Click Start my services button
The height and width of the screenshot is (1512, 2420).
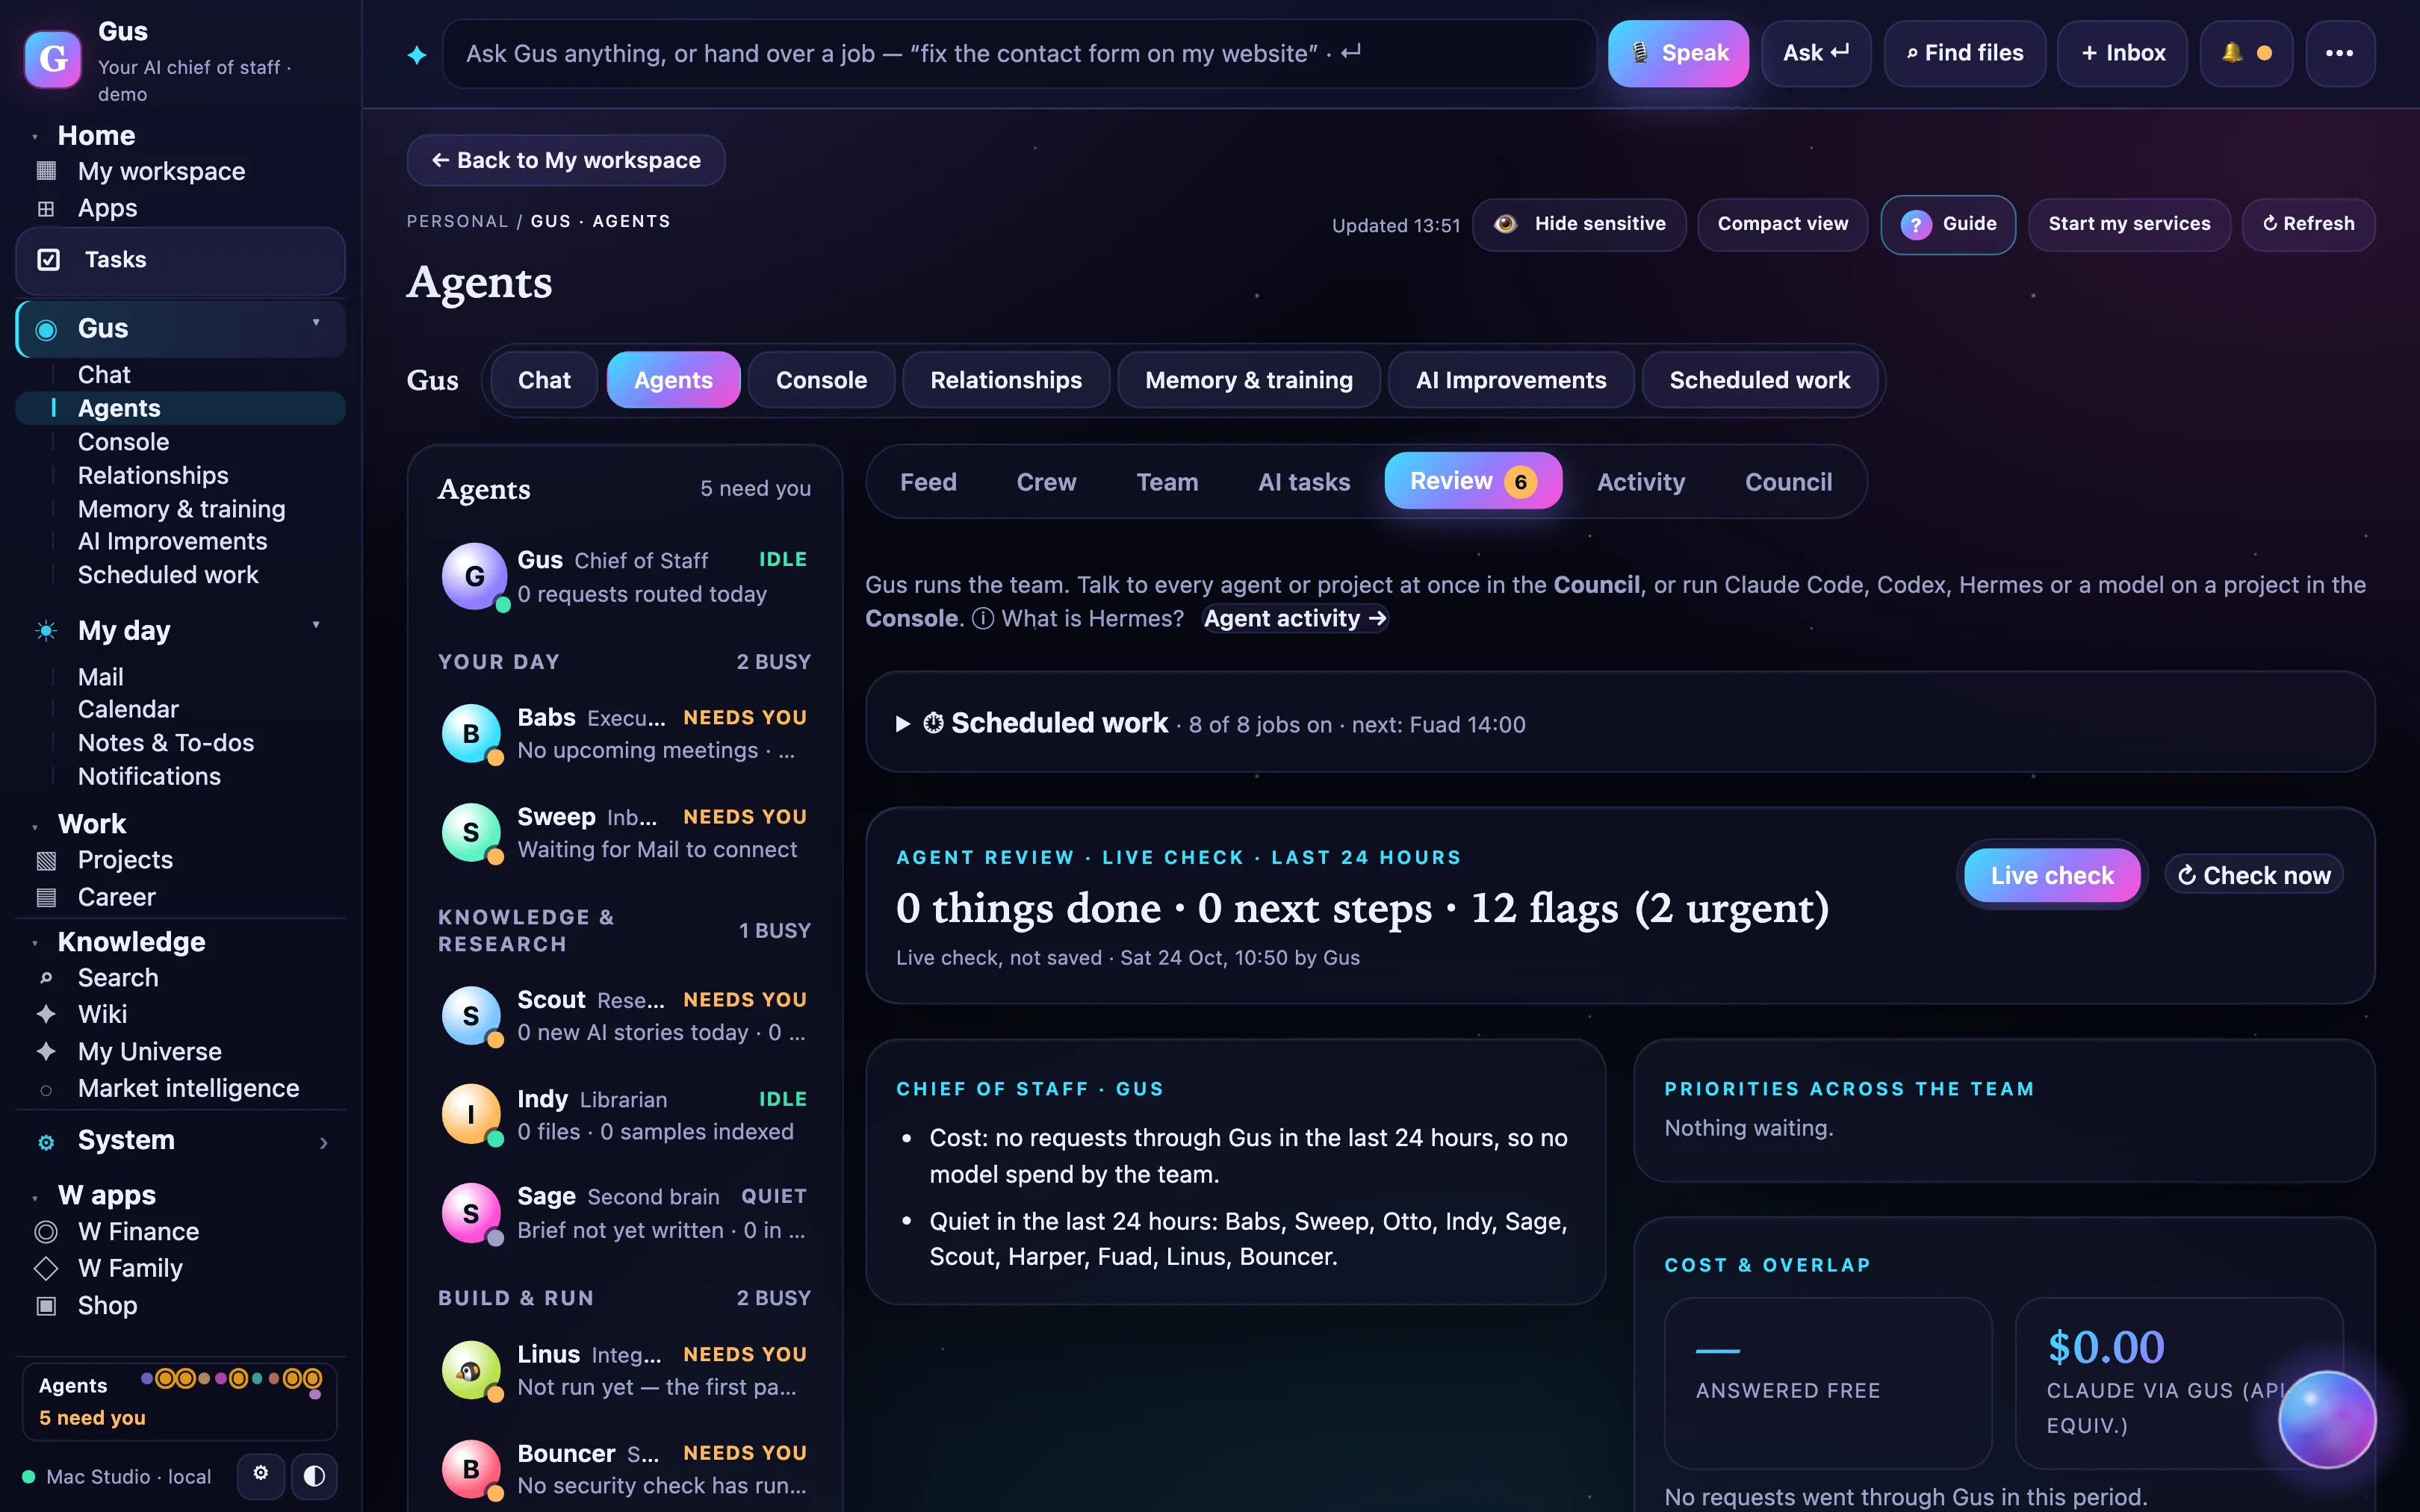tap(2129, 224)
